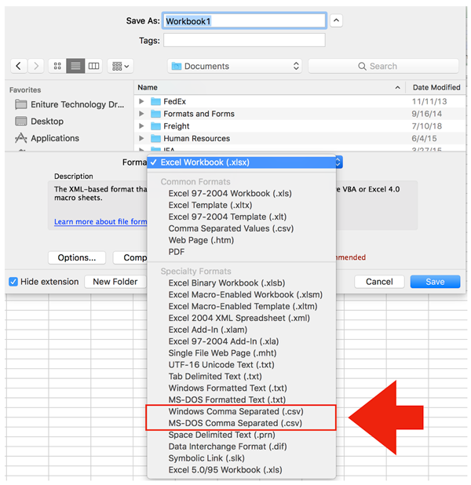Switch to column view
The width and height of the screenshot is (471, 485).
pos(93,66)
